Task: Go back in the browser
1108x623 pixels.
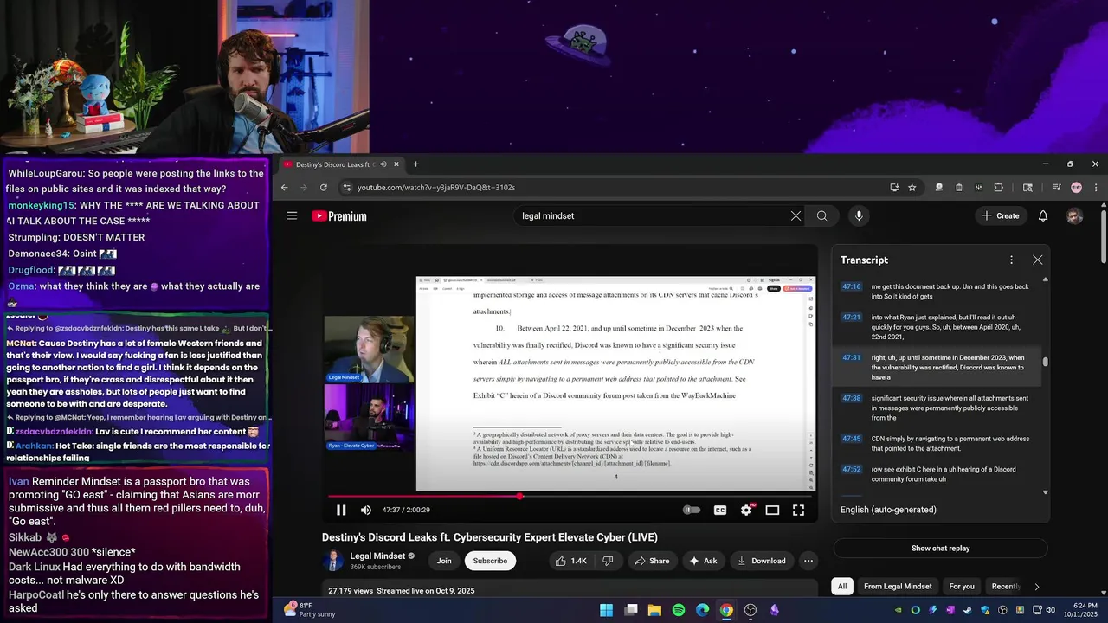Action: pyautogui.click(x=285, y=187)
